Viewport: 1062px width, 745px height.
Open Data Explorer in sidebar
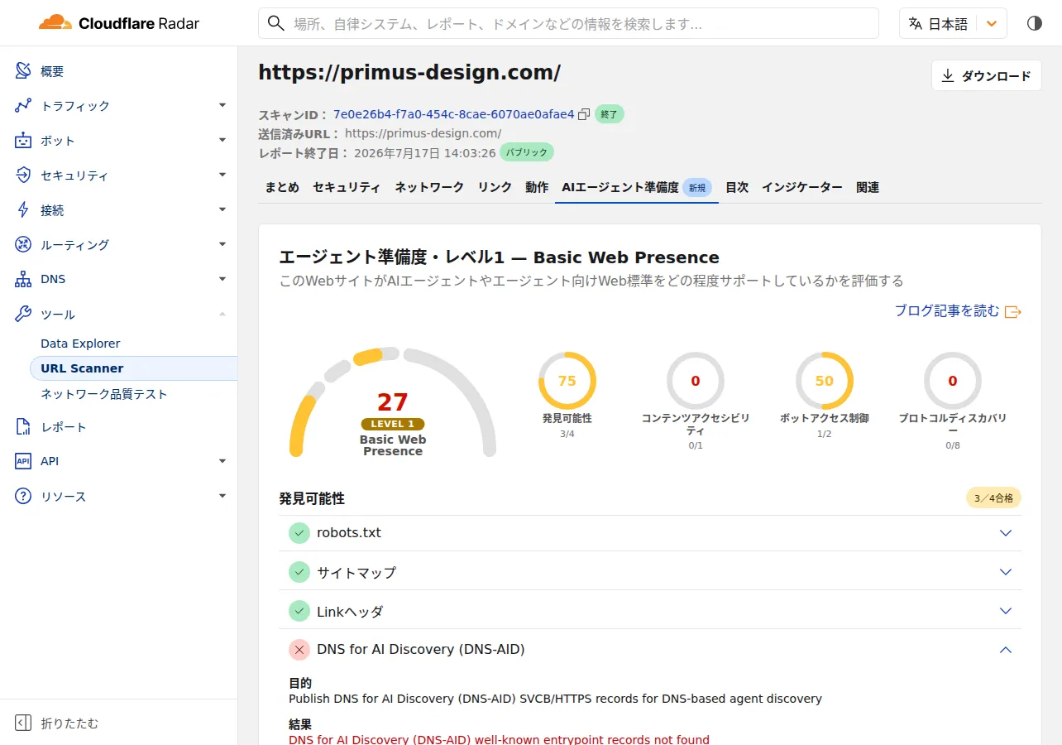tap(80, 344)
